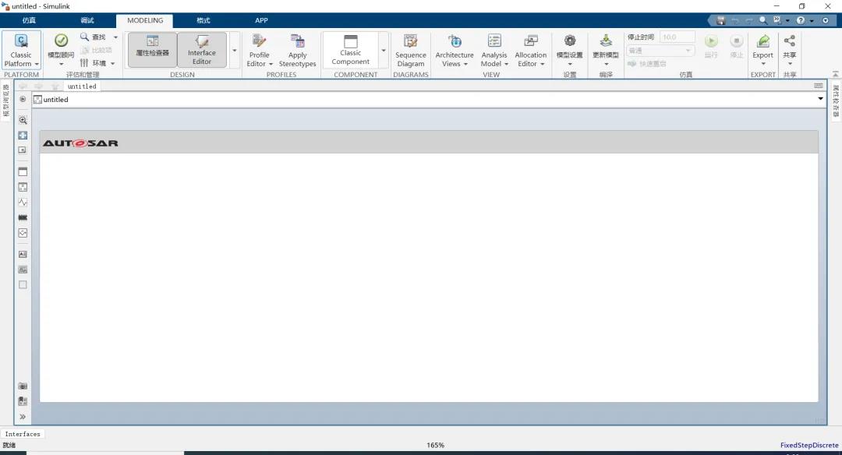Expand the Classic Platform dropdown

tap(21, 64)
